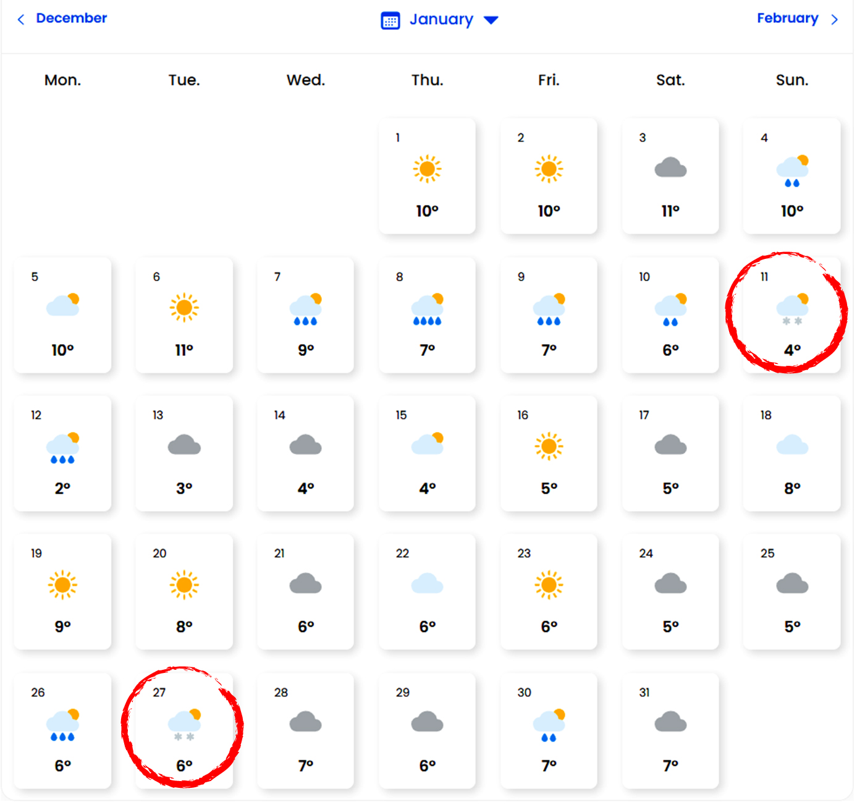Select the sunny icon on January 1
865x807 pixels.
click(x=427, y=169)
